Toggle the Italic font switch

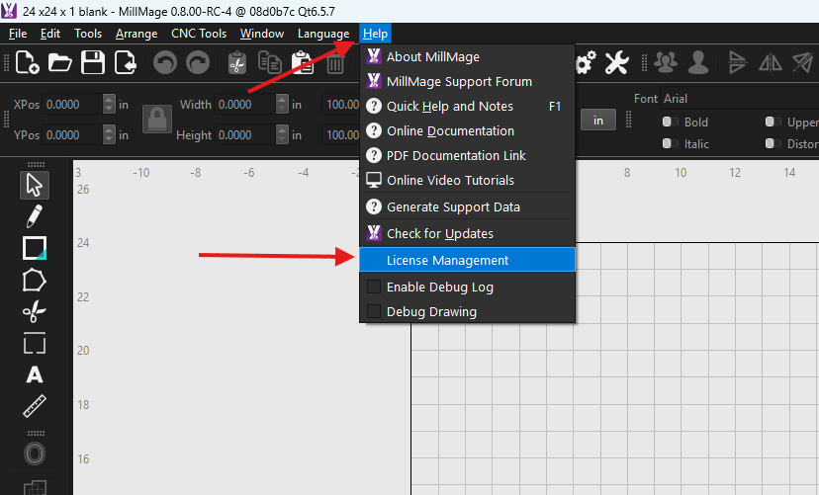pyautogui.click(x=670, y=143)
